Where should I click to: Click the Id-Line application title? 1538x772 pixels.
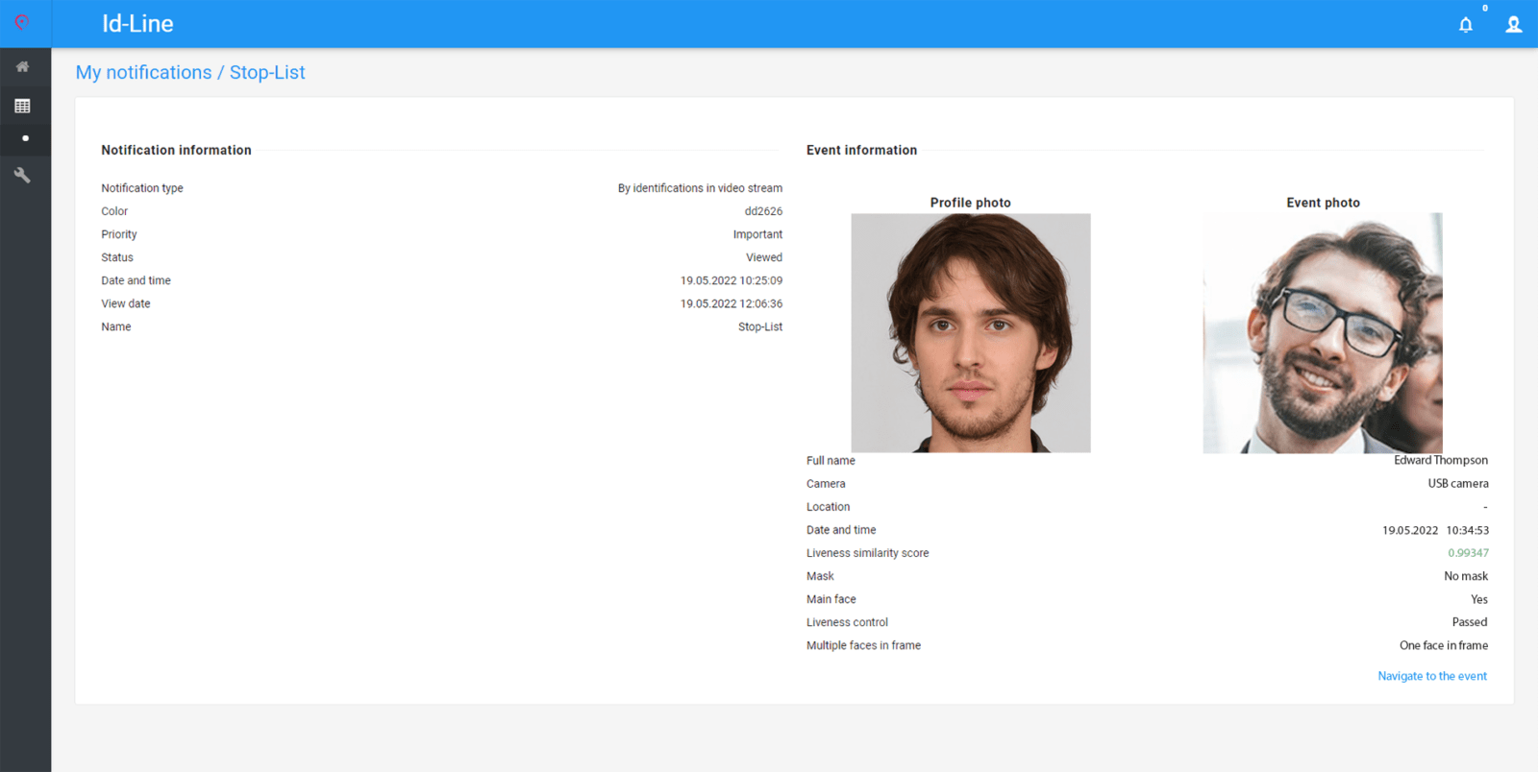tap(137, 24)
